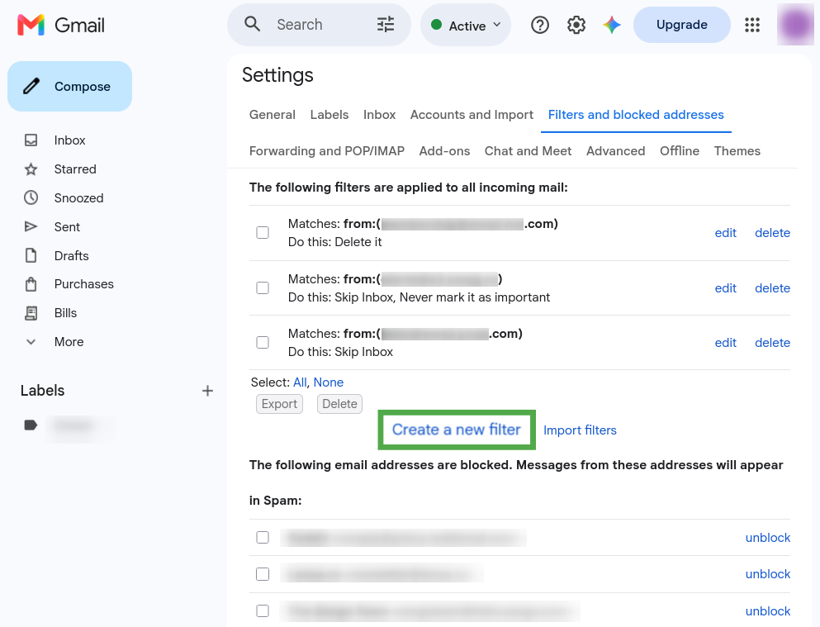
Task: Create new label with plus icon
Action: coord(207,391)
